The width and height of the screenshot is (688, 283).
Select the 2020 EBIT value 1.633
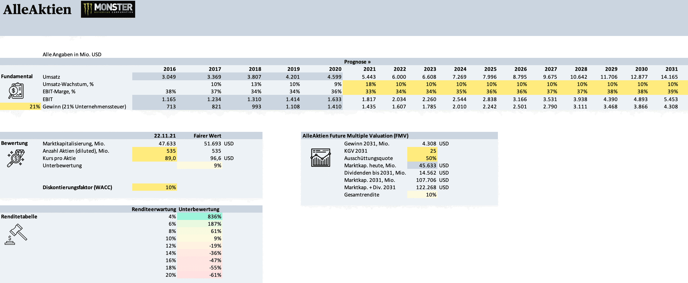334,99
